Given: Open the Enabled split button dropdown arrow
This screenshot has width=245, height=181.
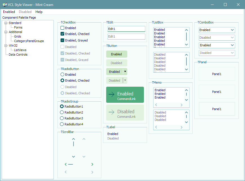Looking at the screenshot, I should click(125, 72).
